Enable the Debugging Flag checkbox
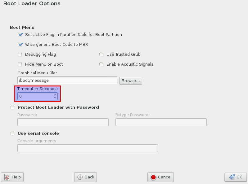The image size is (248, 184). 20,55
